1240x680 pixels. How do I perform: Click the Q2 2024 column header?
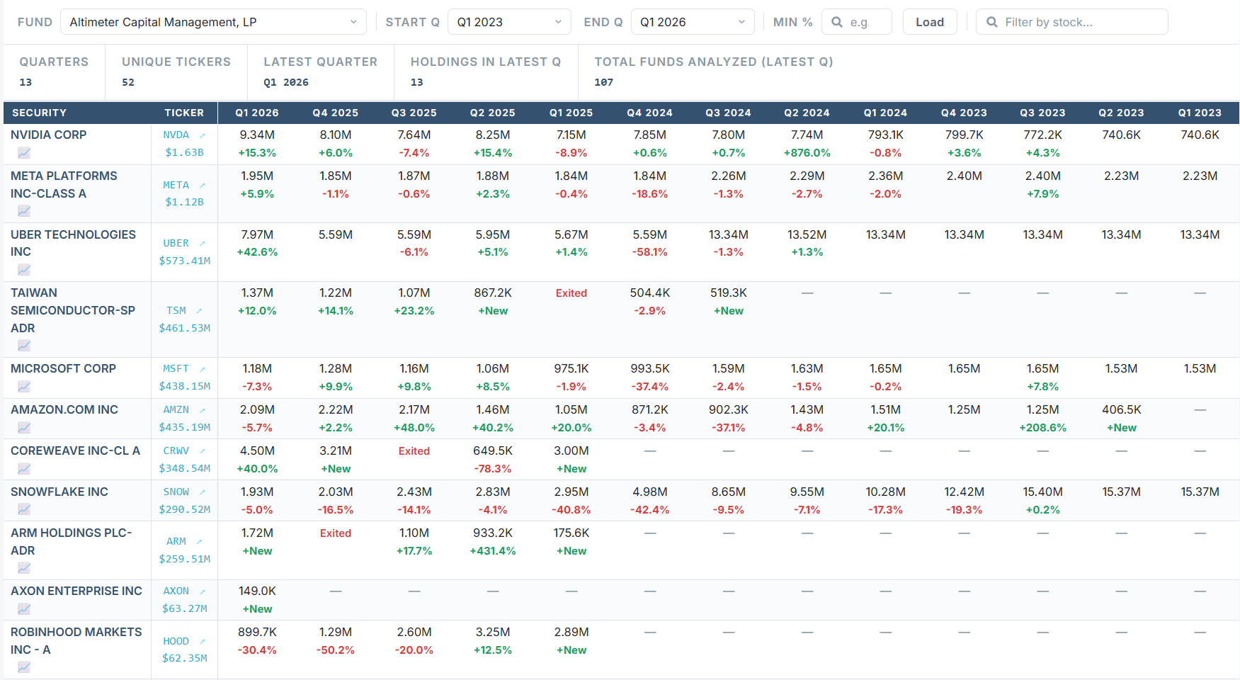807,113
